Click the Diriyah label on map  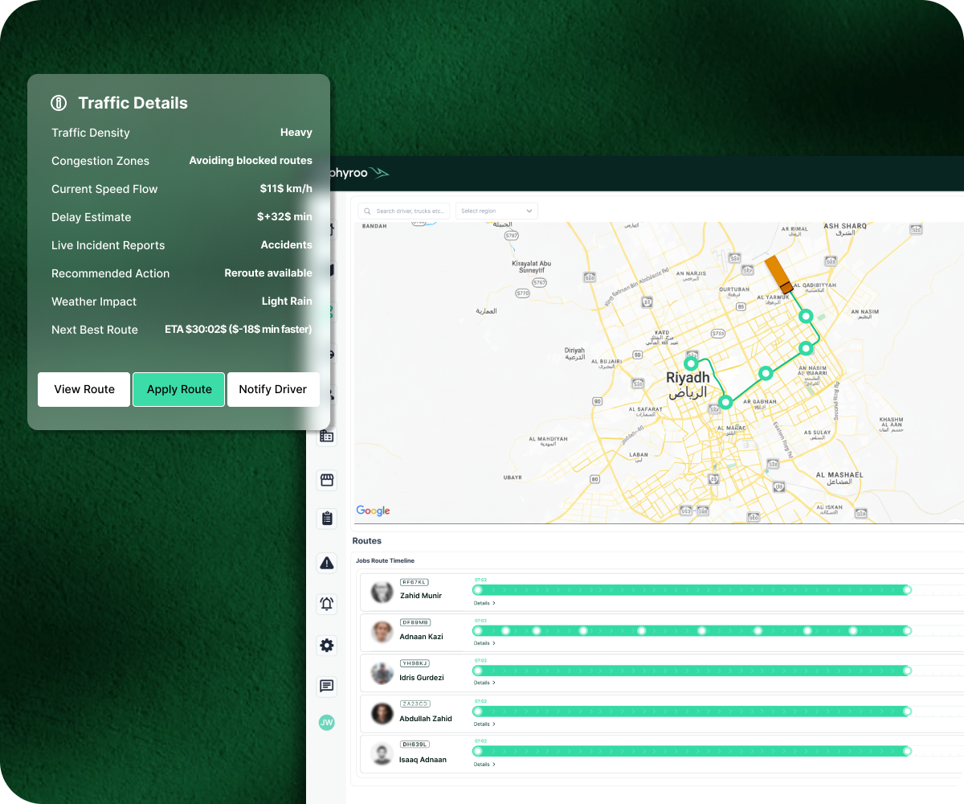tap(574, 351)
